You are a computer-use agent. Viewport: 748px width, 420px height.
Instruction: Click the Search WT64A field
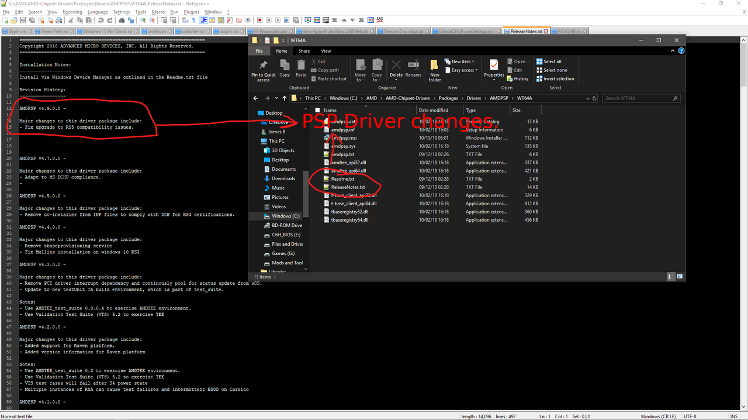pyautogui.click(x=641, y=98)
